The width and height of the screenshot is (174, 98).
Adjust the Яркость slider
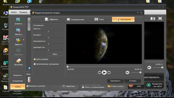click(x=48, y=32)
